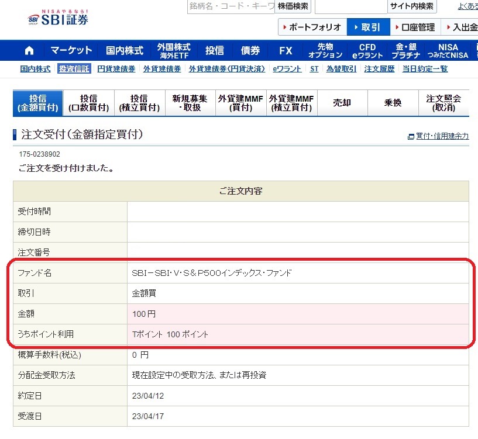This screenshot has width=478, height=439.
Task: Select the 投信(積立買付) tab
Action: (139, 103)
